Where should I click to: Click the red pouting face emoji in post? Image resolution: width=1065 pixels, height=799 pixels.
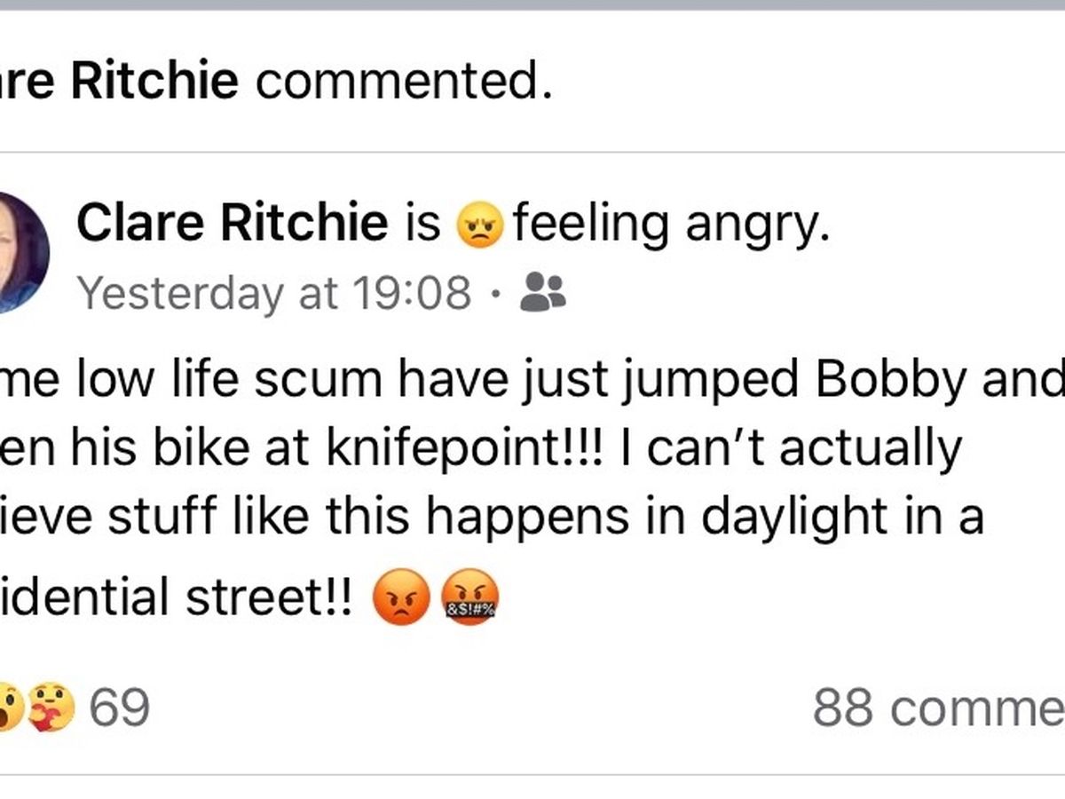(401, 597)
